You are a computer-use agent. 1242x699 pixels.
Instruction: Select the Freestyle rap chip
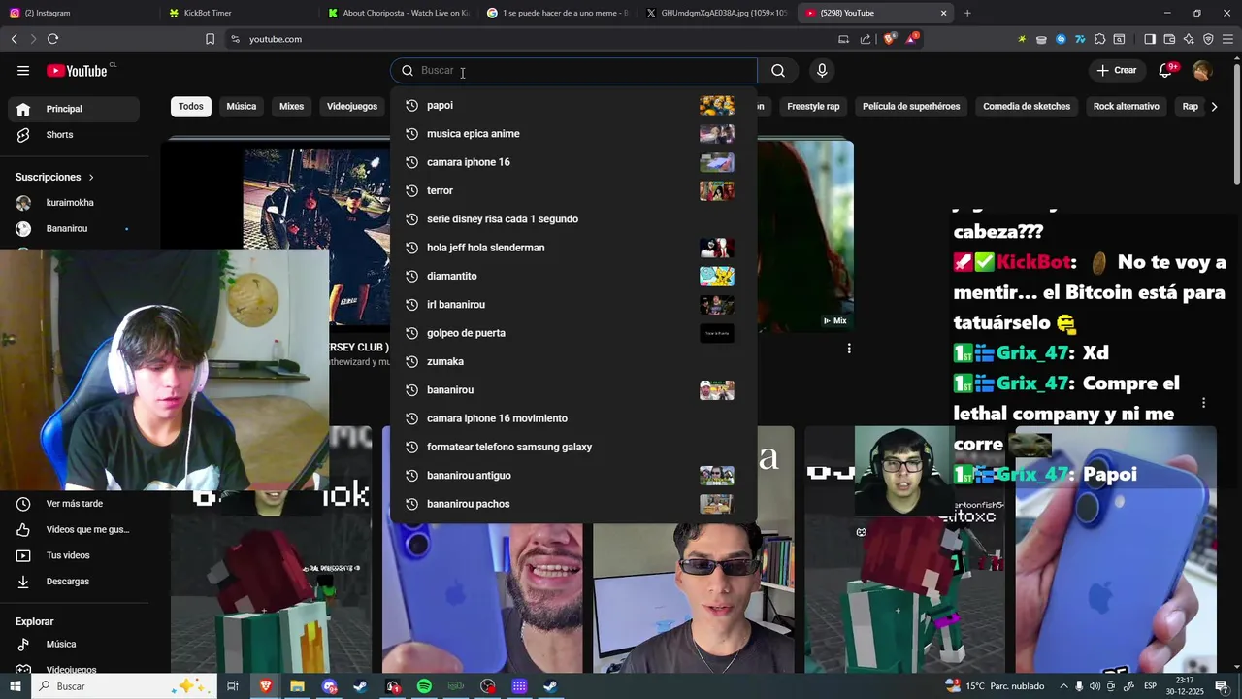coord(813,107)
